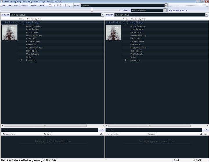Adjust the seek bar slider handle
Image resolution: width=209 pixels, height=162 pixels.
coord(92,10)
